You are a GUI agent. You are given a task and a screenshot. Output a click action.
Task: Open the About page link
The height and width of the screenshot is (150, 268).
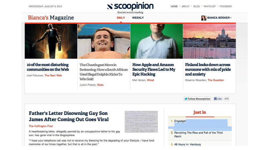185,6
